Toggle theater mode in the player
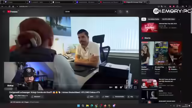This screenshot has height=108, width=192. pyautogui.click(x=130, y=87)
